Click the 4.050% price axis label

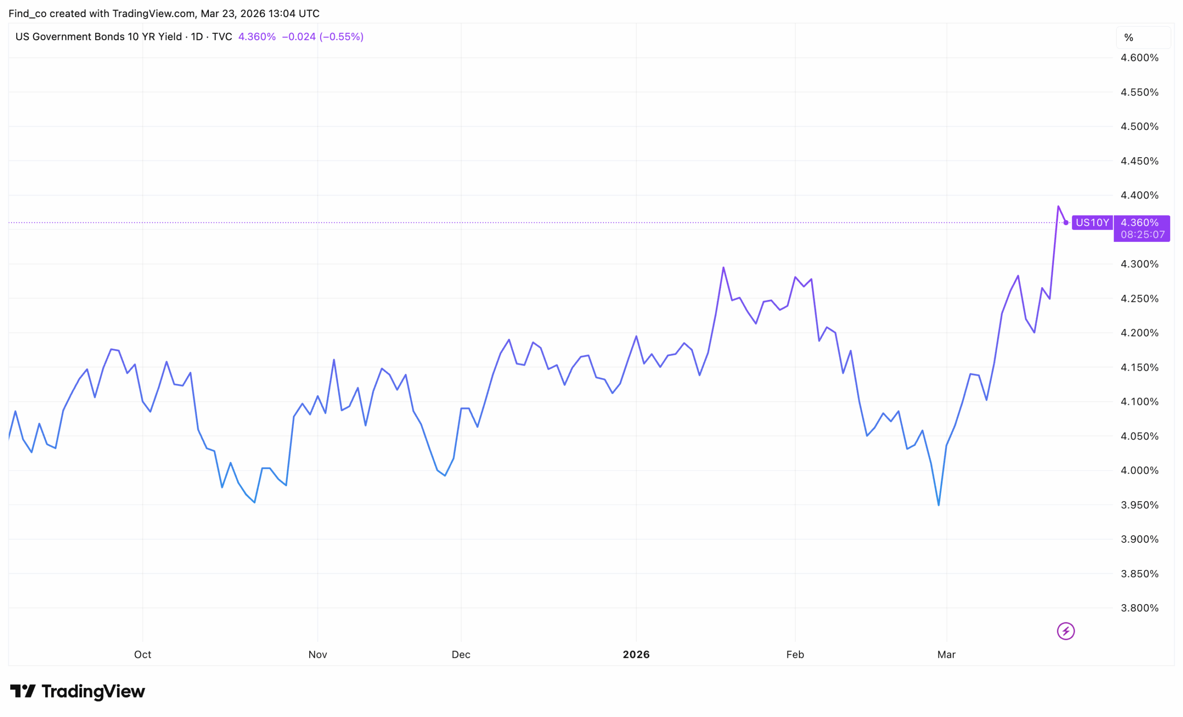(1139, 436)
